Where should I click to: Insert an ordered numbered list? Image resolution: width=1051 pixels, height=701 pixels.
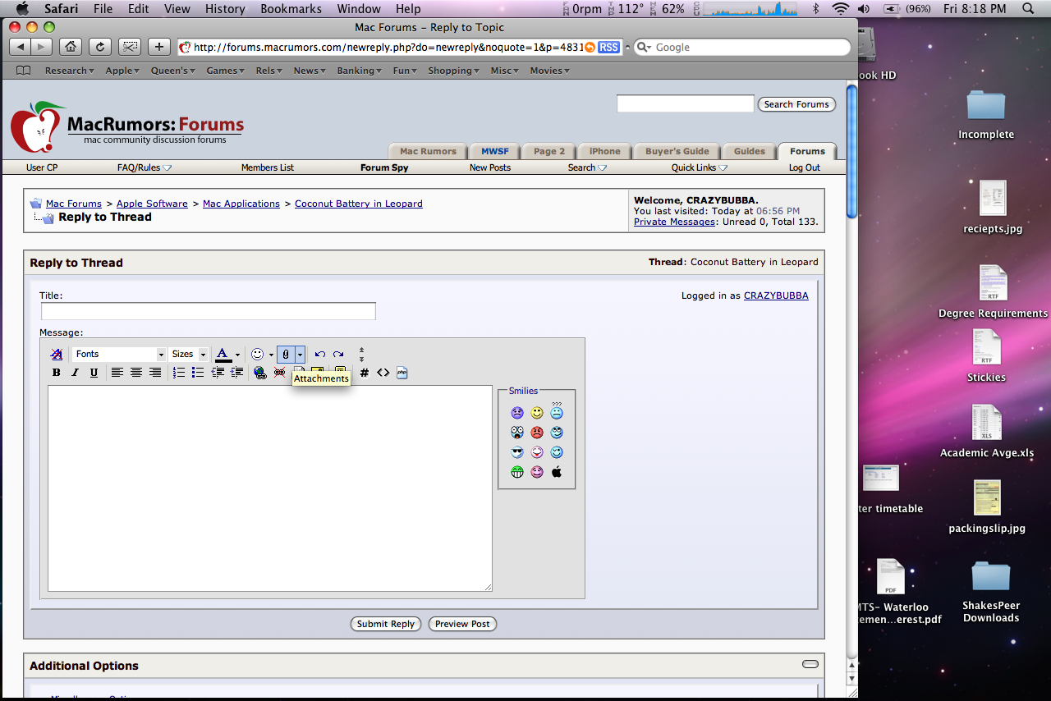179,373
